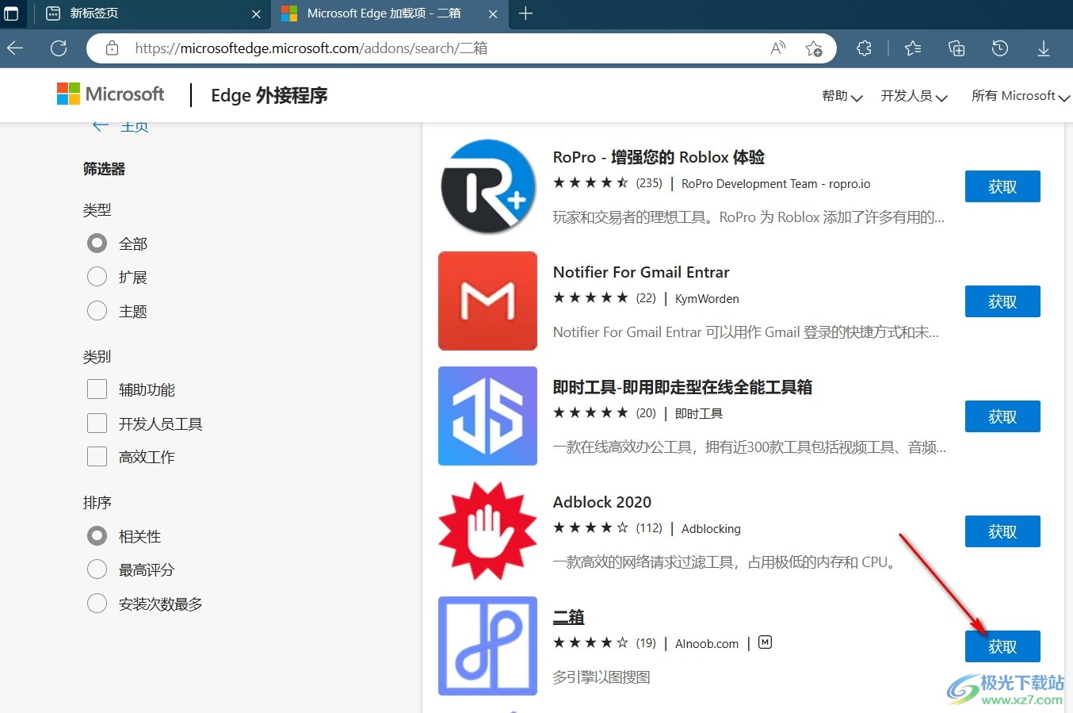1073x713 pixels.
Task: Open 二箱 extension icon
Action: point(488,646)
